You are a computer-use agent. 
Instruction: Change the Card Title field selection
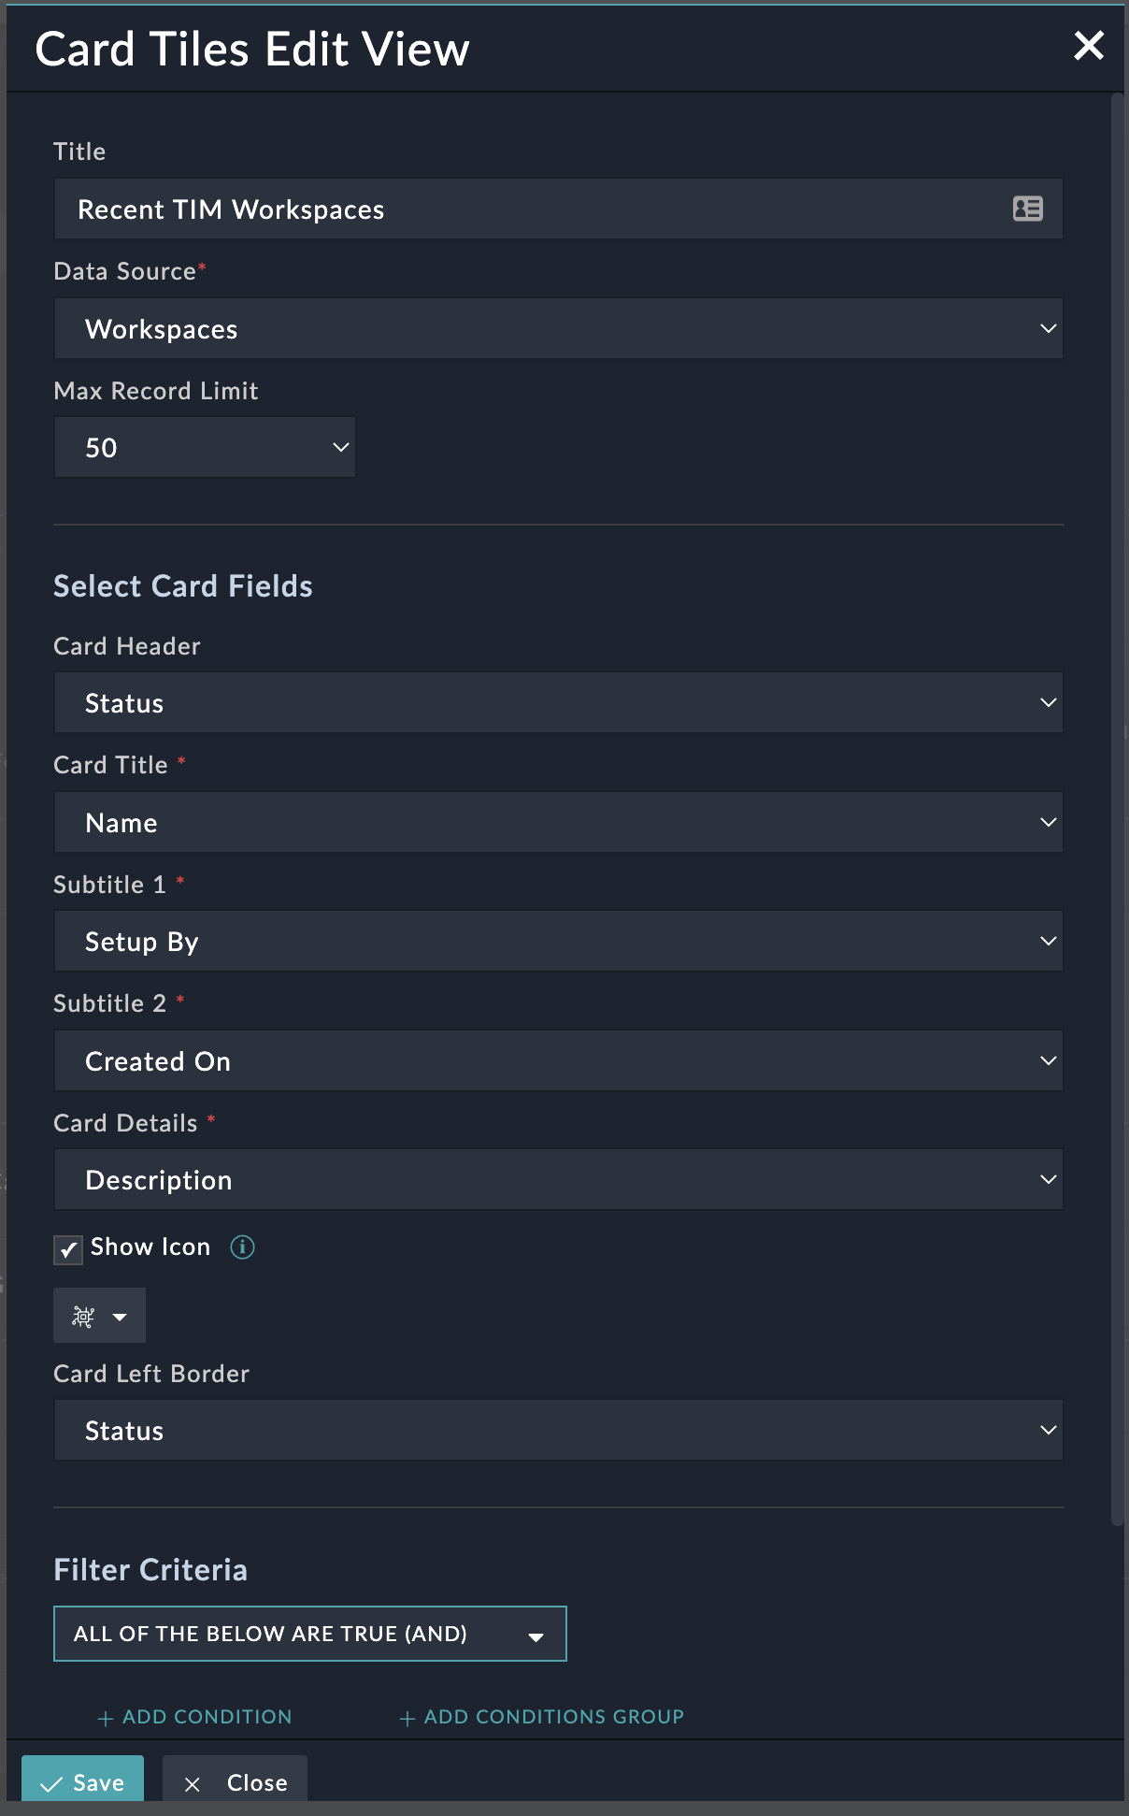[x=558, y=823]
